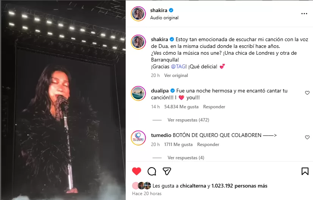The image size is (313, 200).
Task: Open the comment speech bubble icon
Action: (x=152, y=171)
